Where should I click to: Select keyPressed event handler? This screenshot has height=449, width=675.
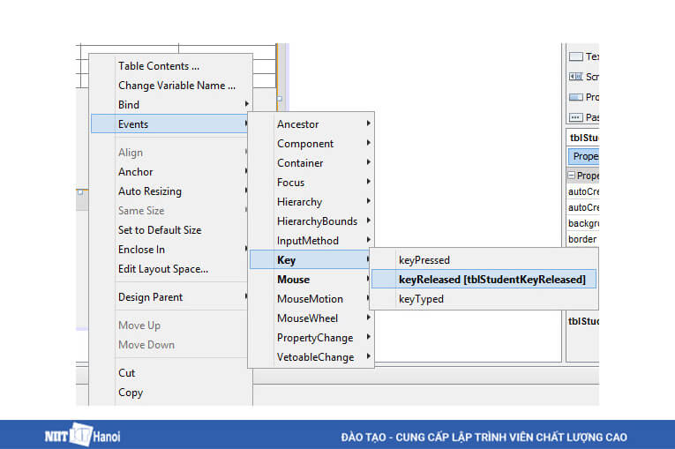point(484,260)
